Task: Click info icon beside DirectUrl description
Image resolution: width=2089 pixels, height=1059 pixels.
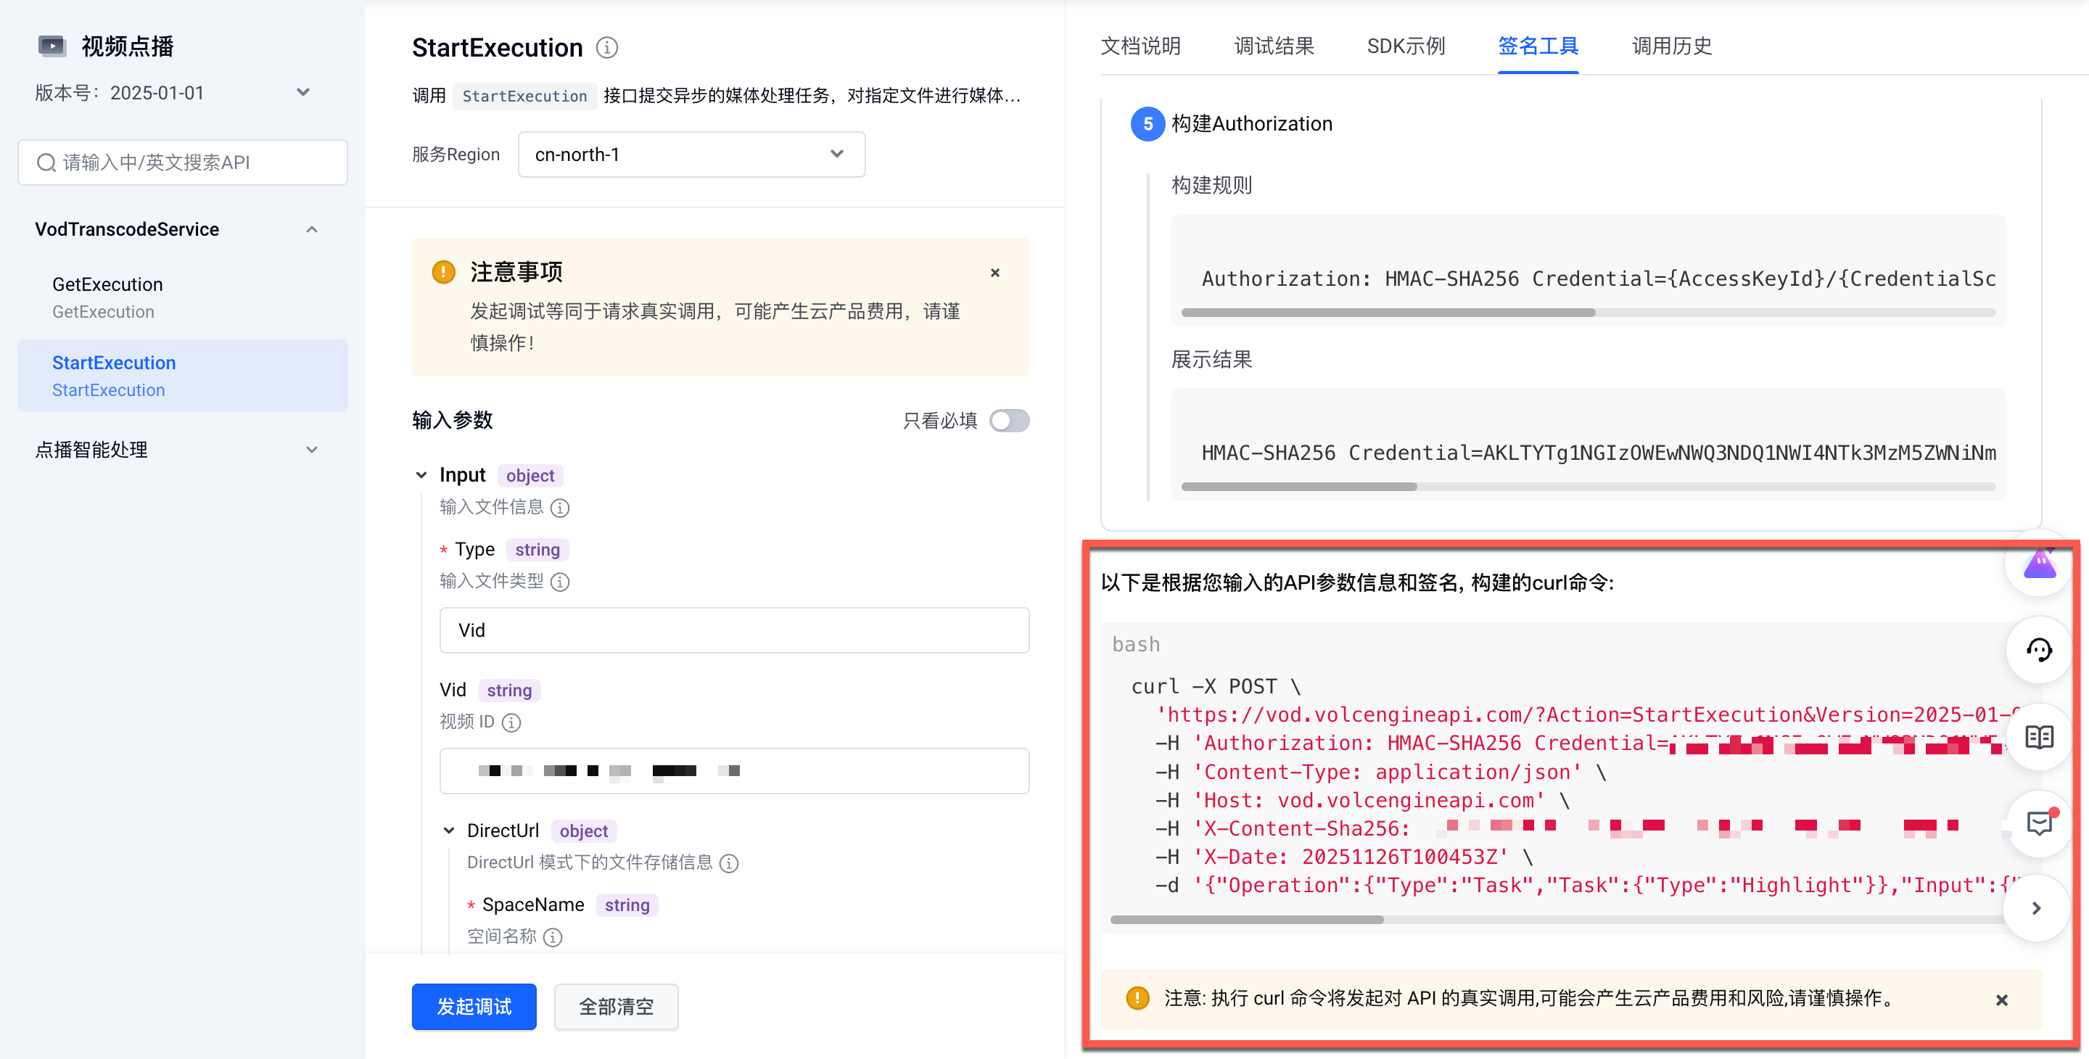Action: [x=729, y=862]
